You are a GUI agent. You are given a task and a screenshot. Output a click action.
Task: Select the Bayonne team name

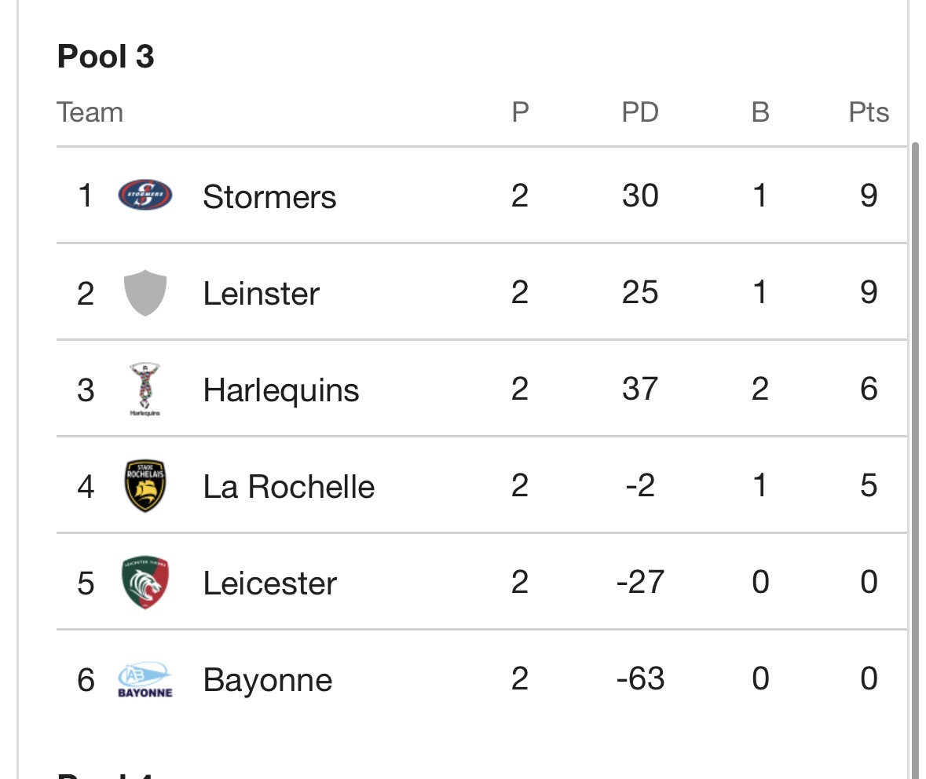click(x=267, y=680)
